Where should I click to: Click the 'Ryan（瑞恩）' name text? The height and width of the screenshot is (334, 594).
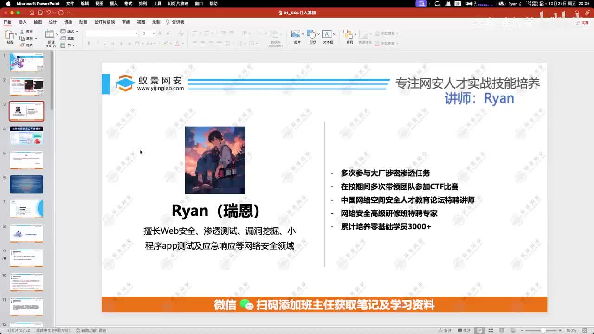pyautogui.click(x=215, y=211)
